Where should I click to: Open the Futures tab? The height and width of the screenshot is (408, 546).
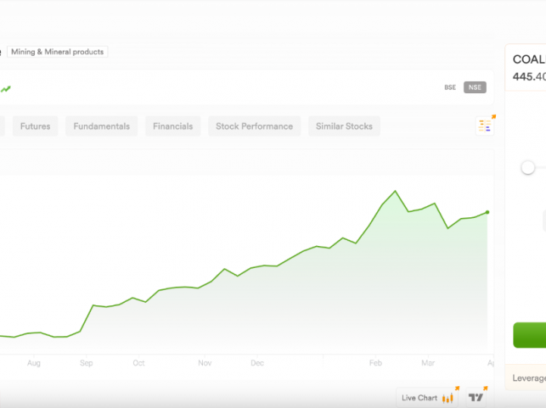[x=35, y=126]
